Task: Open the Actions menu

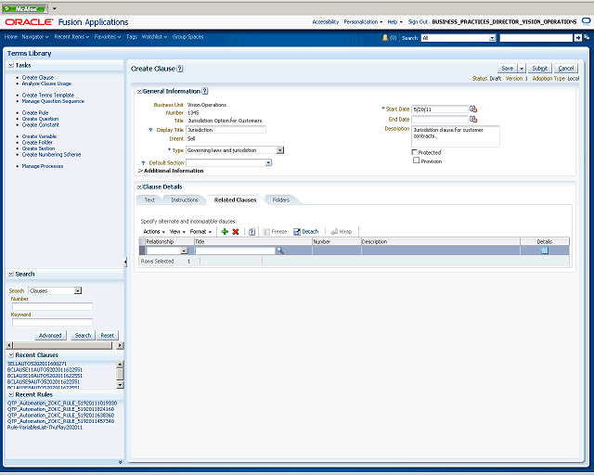Action: tap(154, 231)
